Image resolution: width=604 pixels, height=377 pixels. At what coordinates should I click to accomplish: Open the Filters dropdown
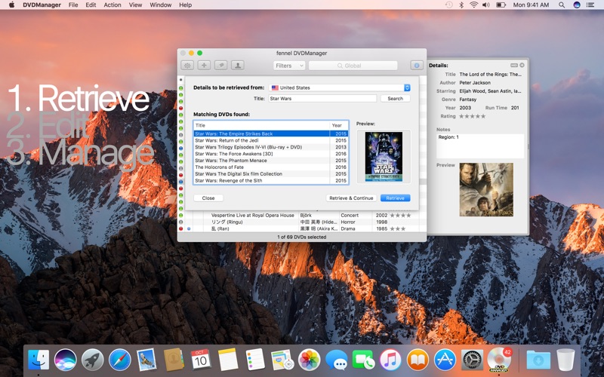point(289,66)
